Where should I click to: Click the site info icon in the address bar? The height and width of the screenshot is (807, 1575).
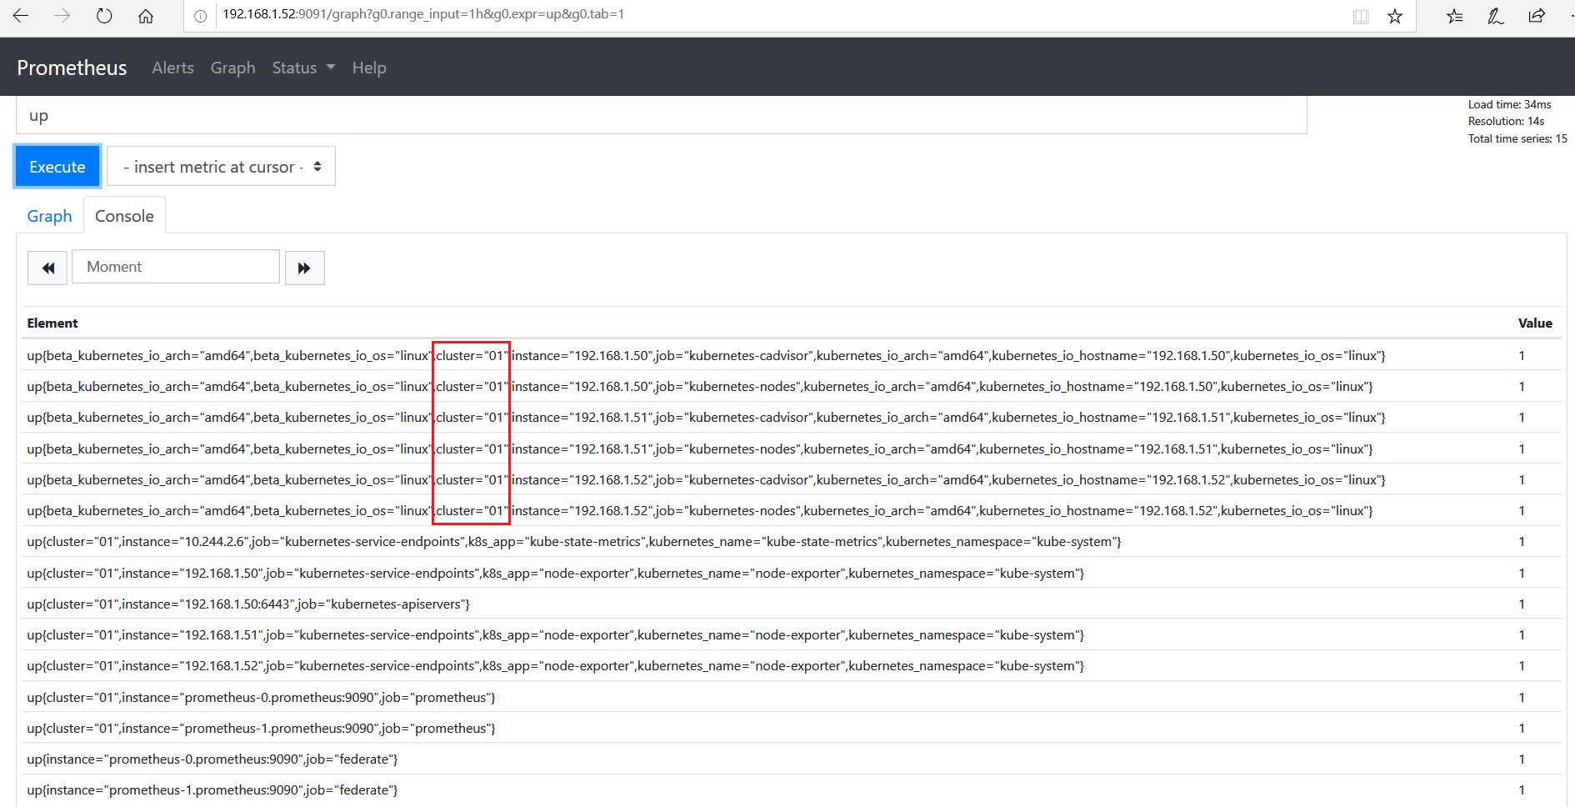[x=200, y=16]
